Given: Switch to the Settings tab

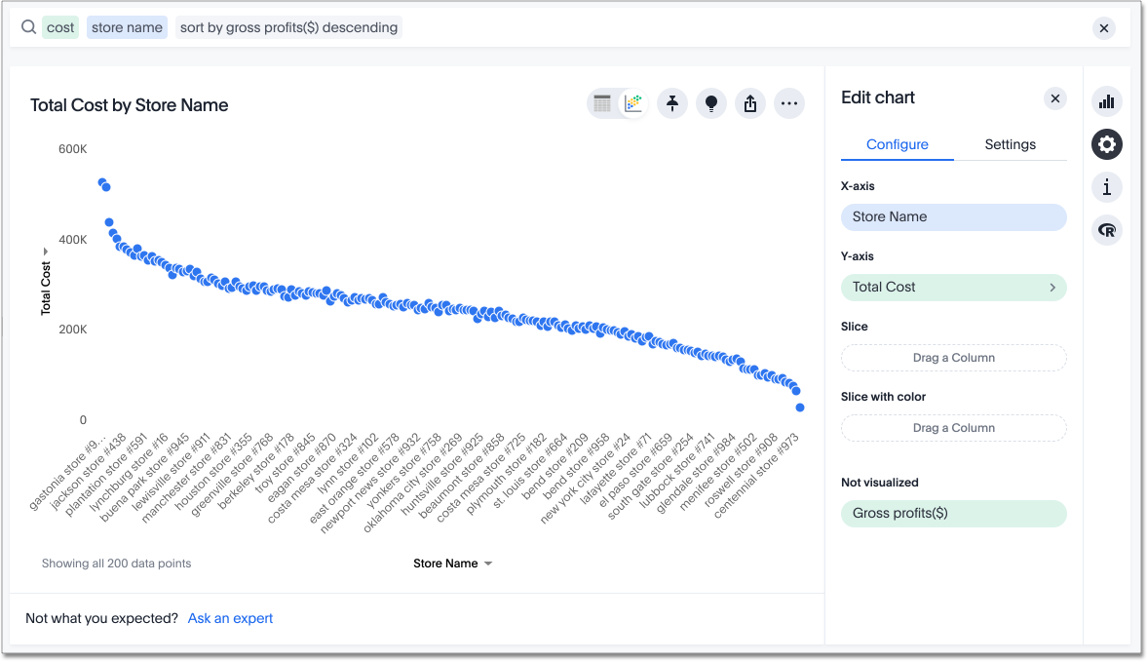Looking at the screenshot, I should tap(1010, 144).
